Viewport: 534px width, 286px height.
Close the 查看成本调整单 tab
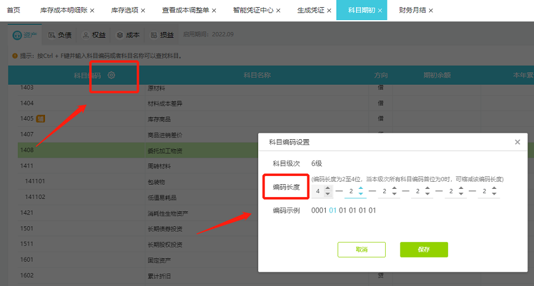pos(214,11)
